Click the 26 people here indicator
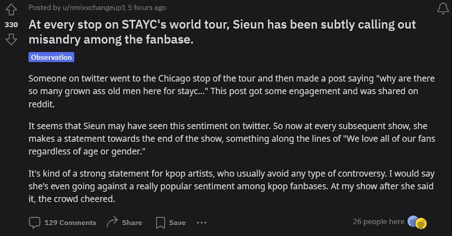The image size is (452, 236). 379,221
